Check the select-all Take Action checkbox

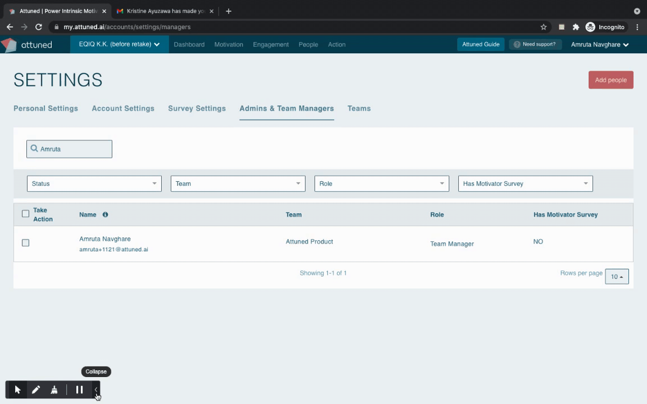point(26,214)
